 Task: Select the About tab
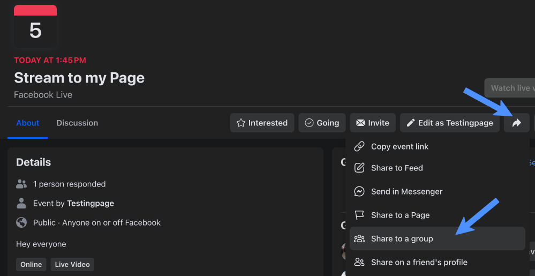[28, 123]
